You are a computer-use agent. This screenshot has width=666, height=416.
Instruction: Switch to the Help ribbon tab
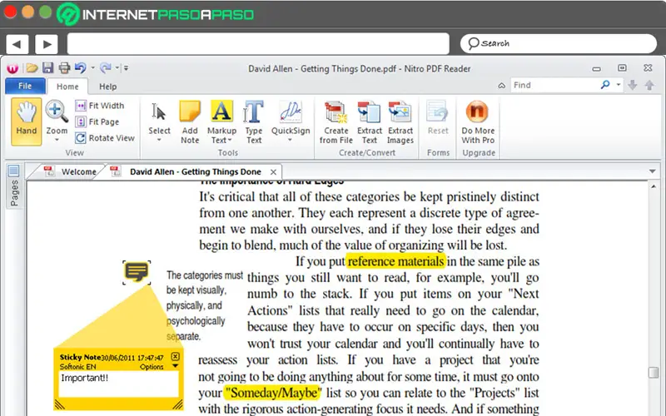(108, 87)
